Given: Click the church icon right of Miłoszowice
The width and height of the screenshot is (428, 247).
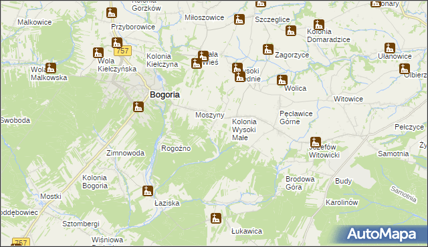Looking at the screenshot, I should pyautogui.click(x=239, y=19).
